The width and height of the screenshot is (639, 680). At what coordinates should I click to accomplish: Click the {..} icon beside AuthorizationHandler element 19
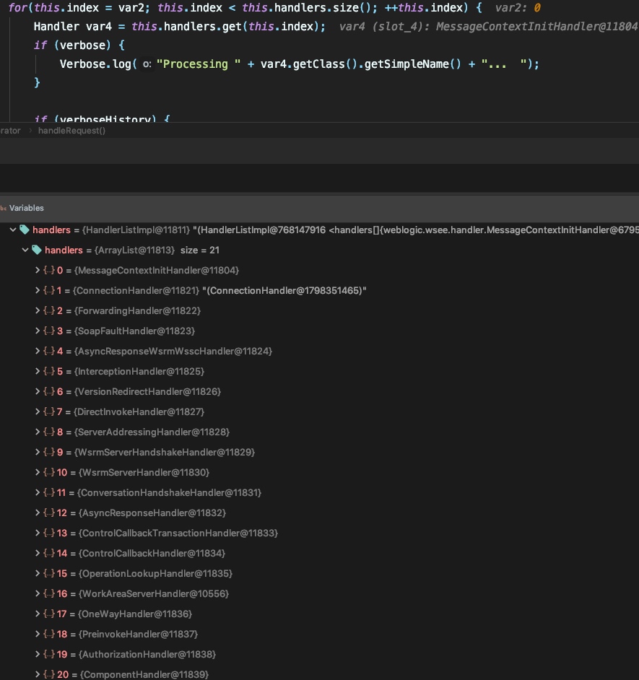point(48,654)
